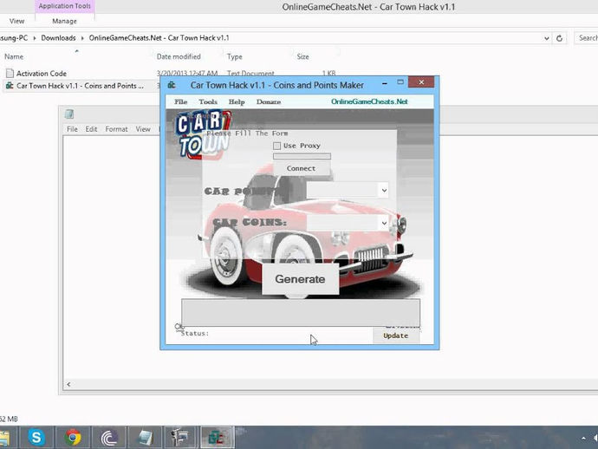Click Notepad horizontal scroll left arrow

point(68,384)
